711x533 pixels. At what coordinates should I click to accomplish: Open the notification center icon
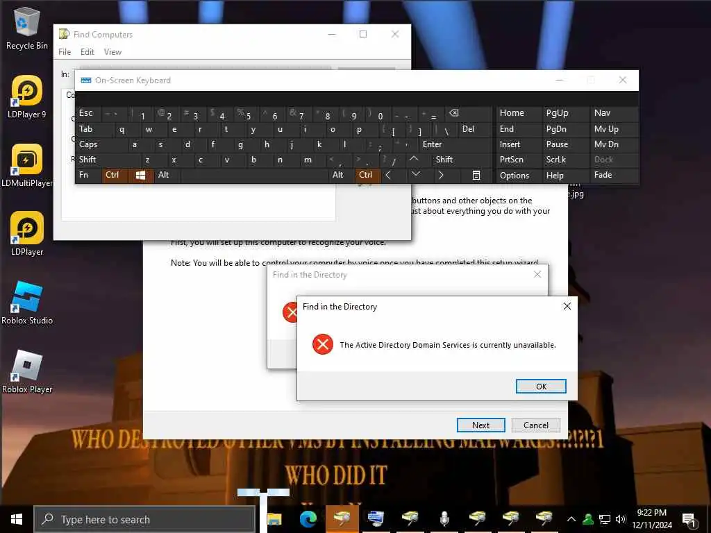click(x=689, y=519)
